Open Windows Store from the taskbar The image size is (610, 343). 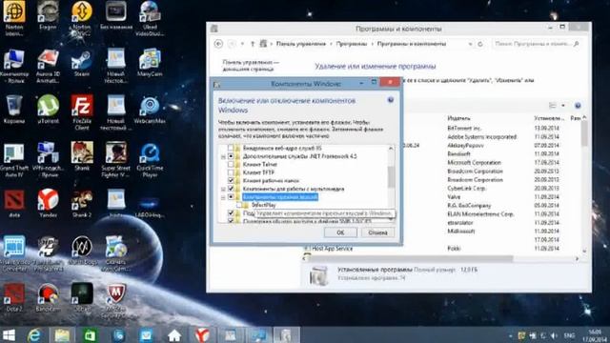coord(90,335)
